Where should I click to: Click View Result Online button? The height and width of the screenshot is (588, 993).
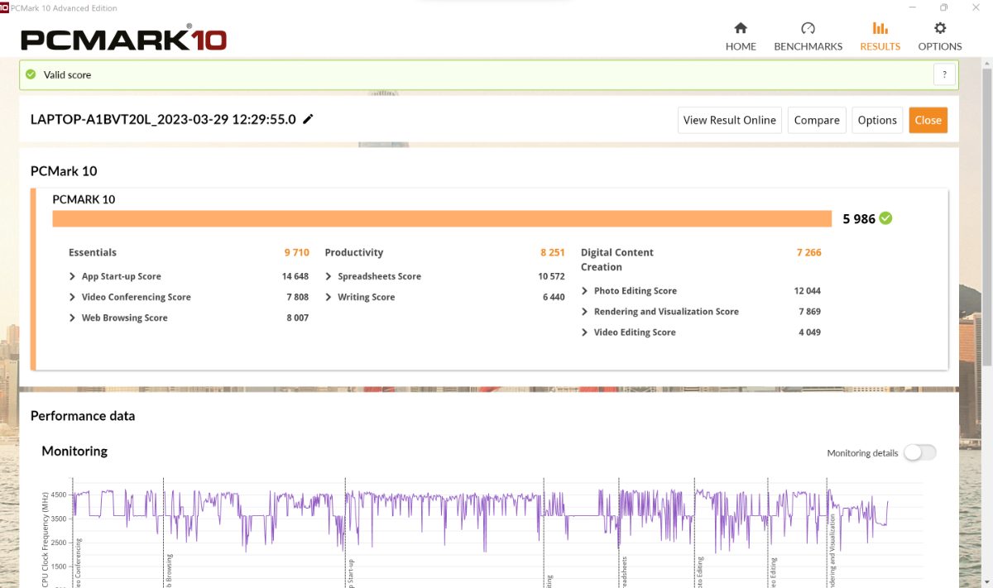tap(729, 120)
